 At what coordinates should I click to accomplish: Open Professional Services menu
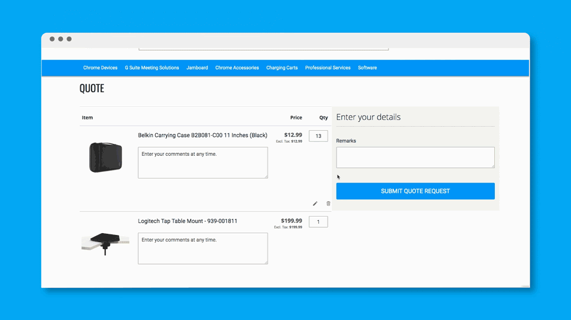coord(328,68)
